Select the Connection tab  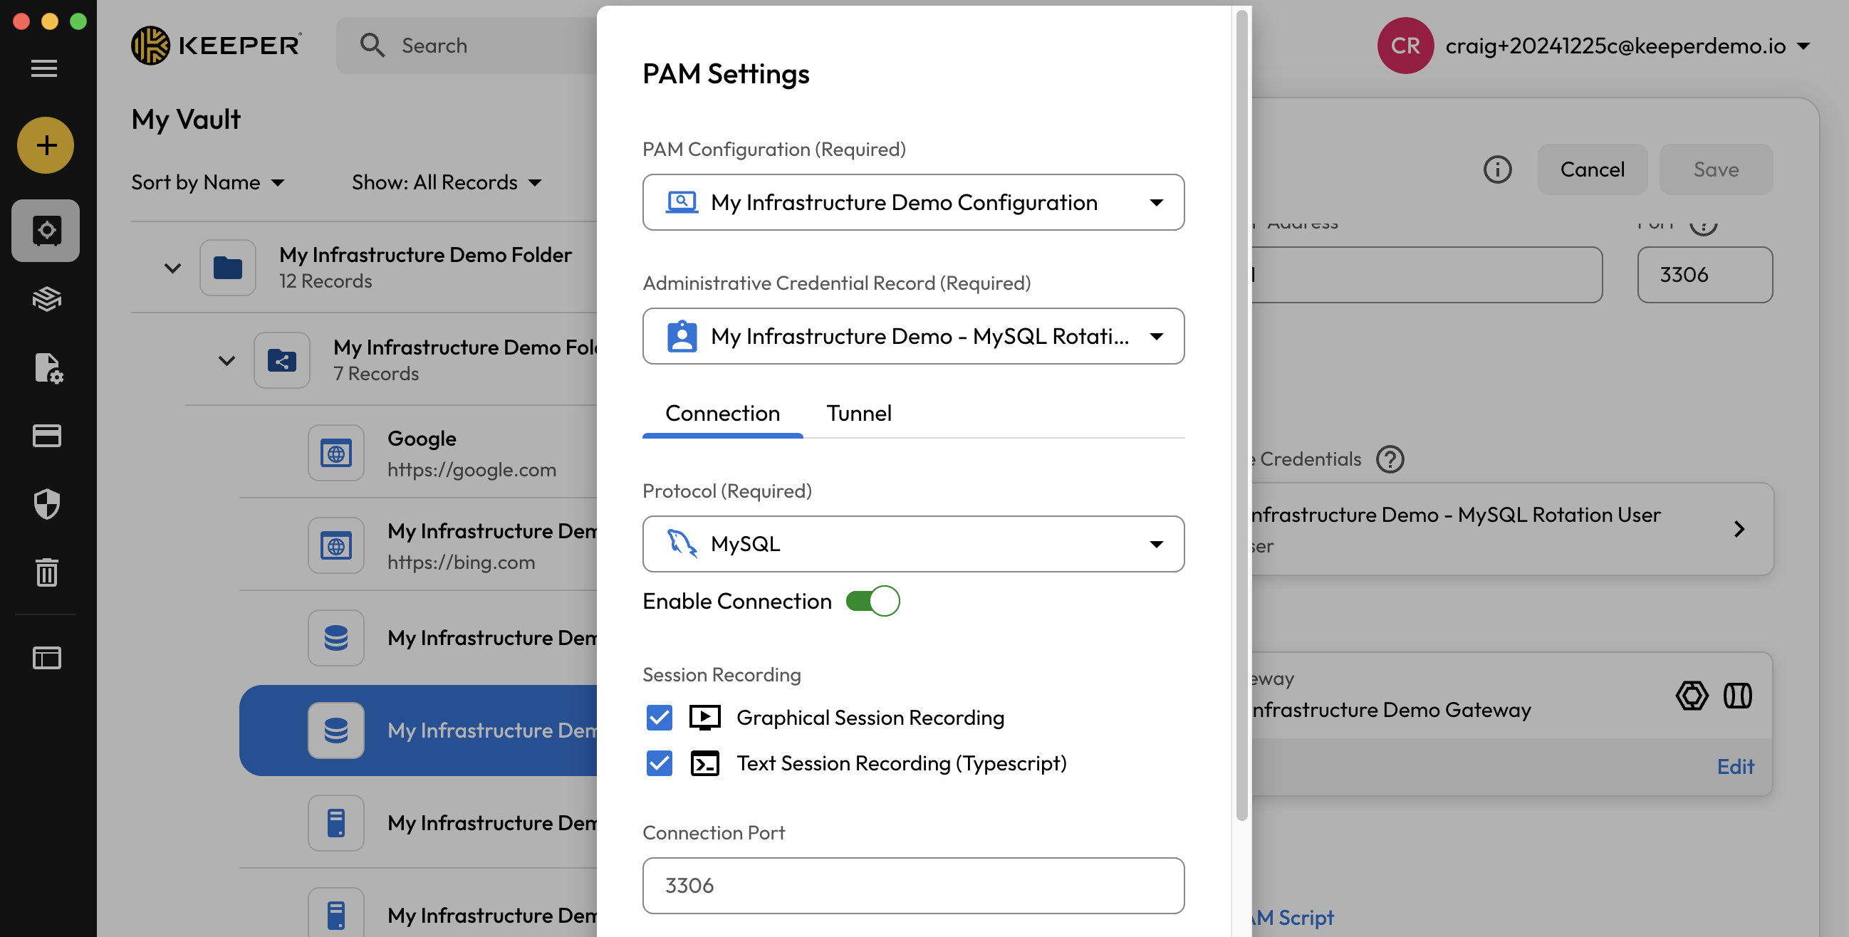click(x=722, y=413)
